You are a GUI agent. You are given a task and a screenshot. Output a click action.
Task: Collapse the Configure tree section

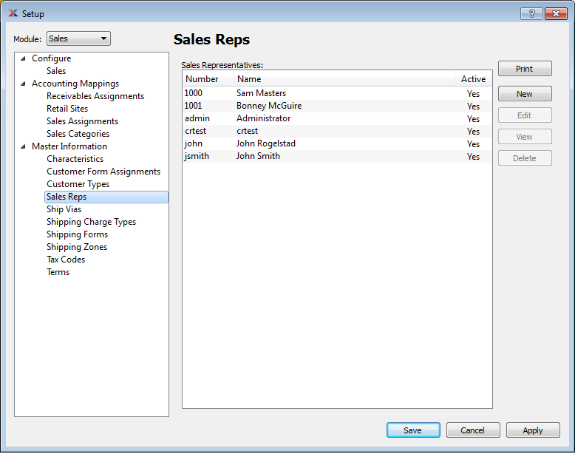point(22,58)
